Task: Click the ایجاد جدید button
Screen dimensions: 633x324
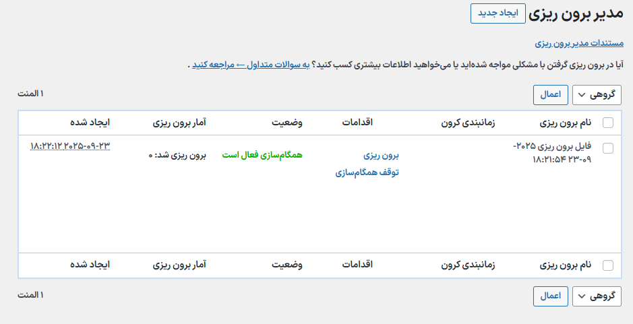Action: pos(498,14)
